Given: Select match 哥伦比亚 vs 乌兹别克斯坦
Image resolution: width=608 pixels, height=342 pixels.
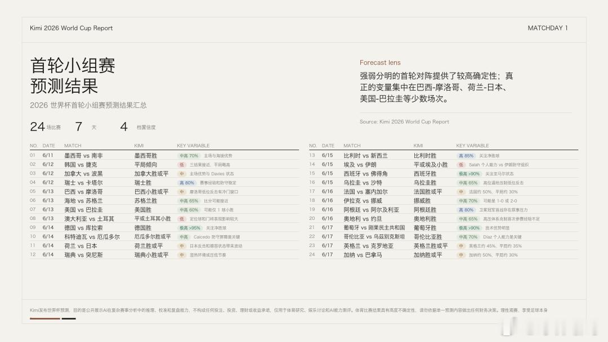Looking at the screenshot, I should (x=374, y=237).
